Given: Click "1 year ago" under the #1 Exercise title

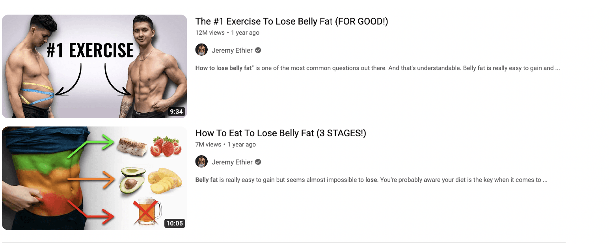Looking at the screenshot, I should click(245, 33).
